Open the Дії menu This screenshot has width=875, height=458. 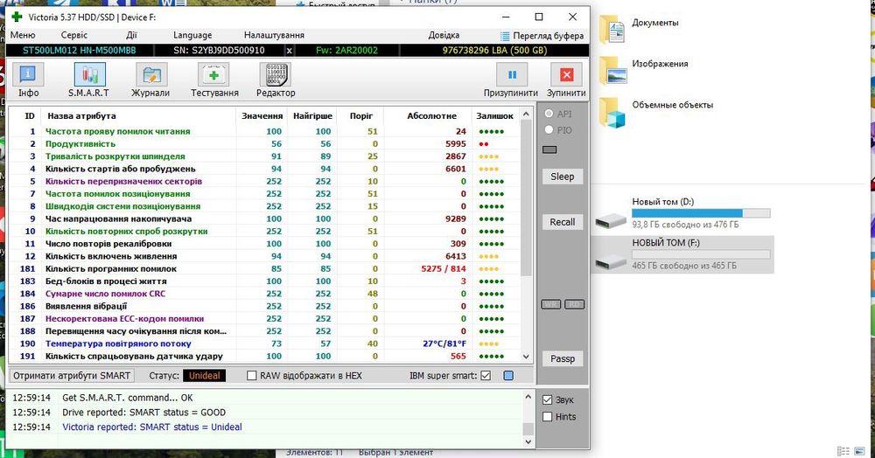coord(131,35)
